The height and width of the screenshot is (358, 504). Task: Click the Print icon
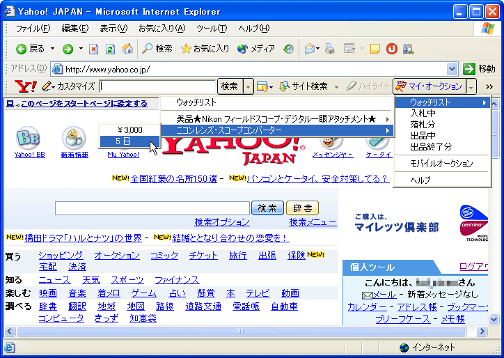329,49
